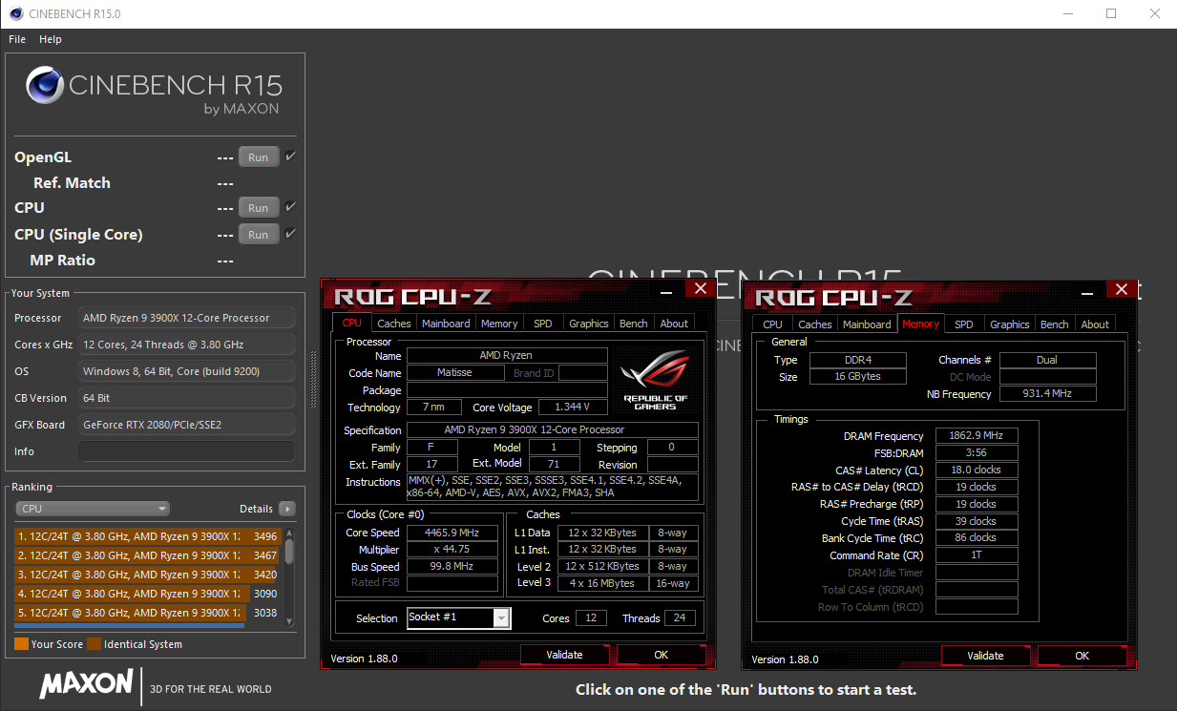Viewport: 1177px width, 711px height.
Task: Click Validate in left CPU-Z window
Action: point(564,655)
